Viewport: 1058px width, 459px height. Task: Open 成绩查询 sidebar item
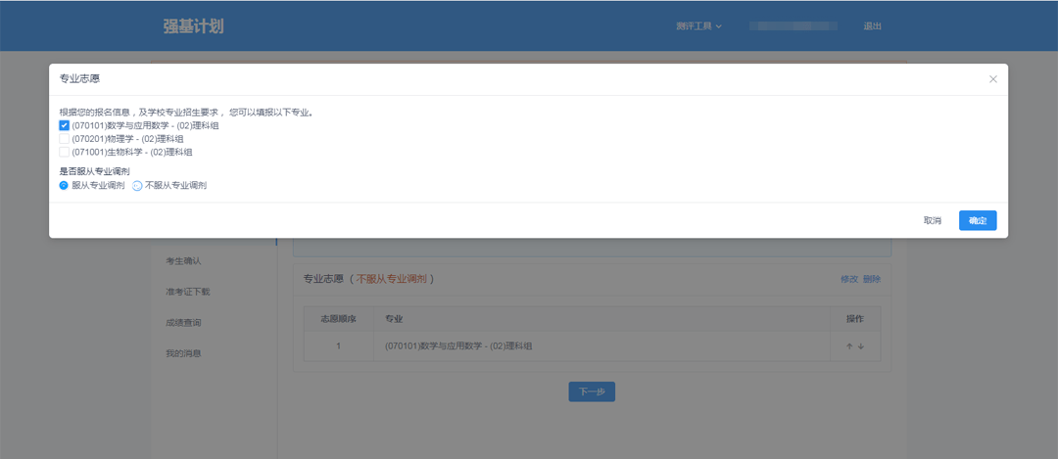(183, 322)
